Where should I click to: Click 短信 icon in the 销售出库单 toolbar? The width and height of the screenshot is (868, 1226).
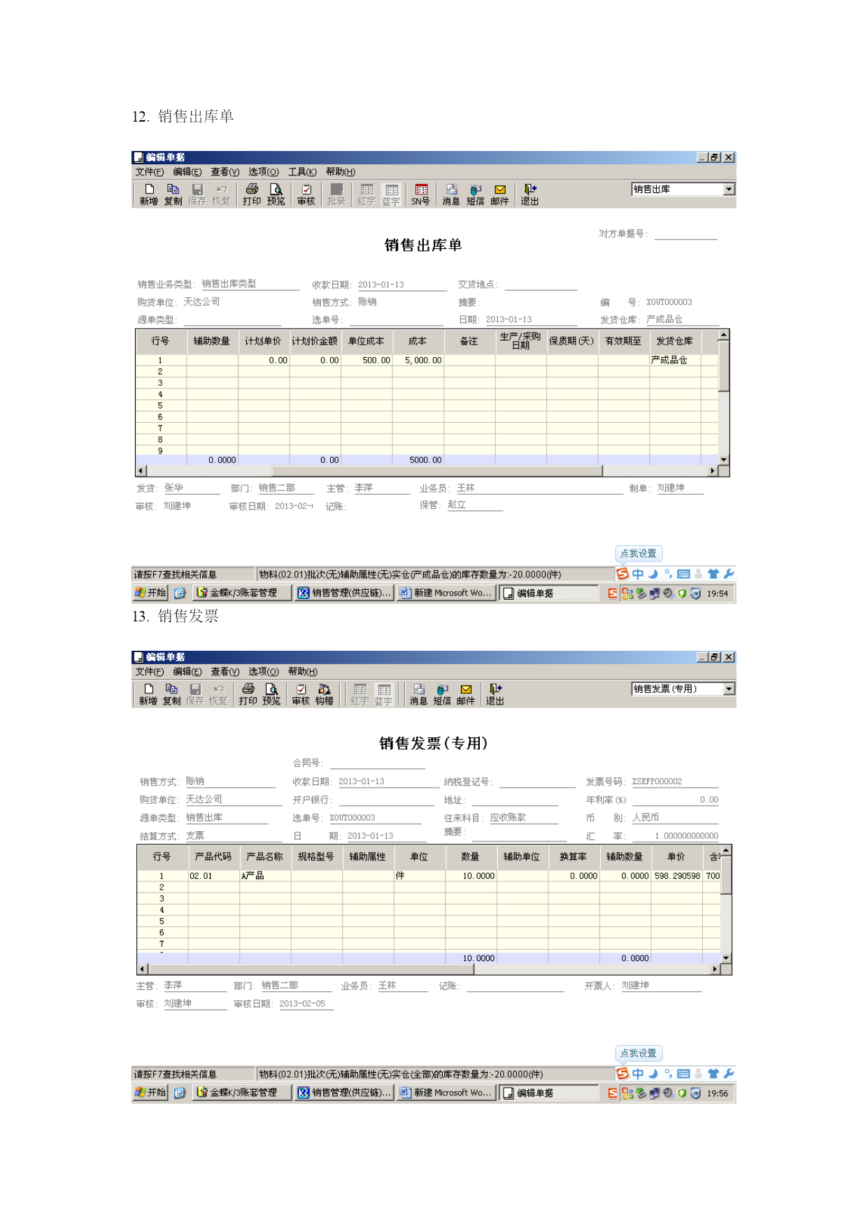476,194
